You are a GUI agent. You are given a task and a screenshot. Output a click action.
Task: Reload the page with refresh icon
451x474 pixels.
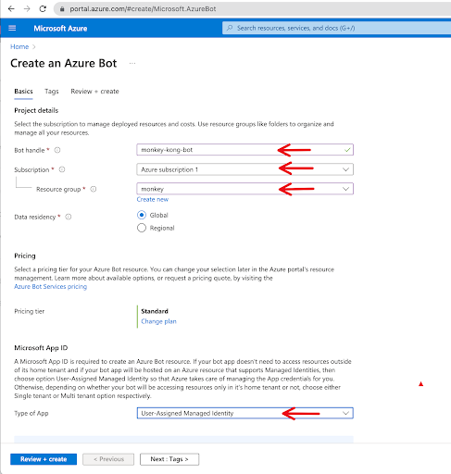coord(43,9)
